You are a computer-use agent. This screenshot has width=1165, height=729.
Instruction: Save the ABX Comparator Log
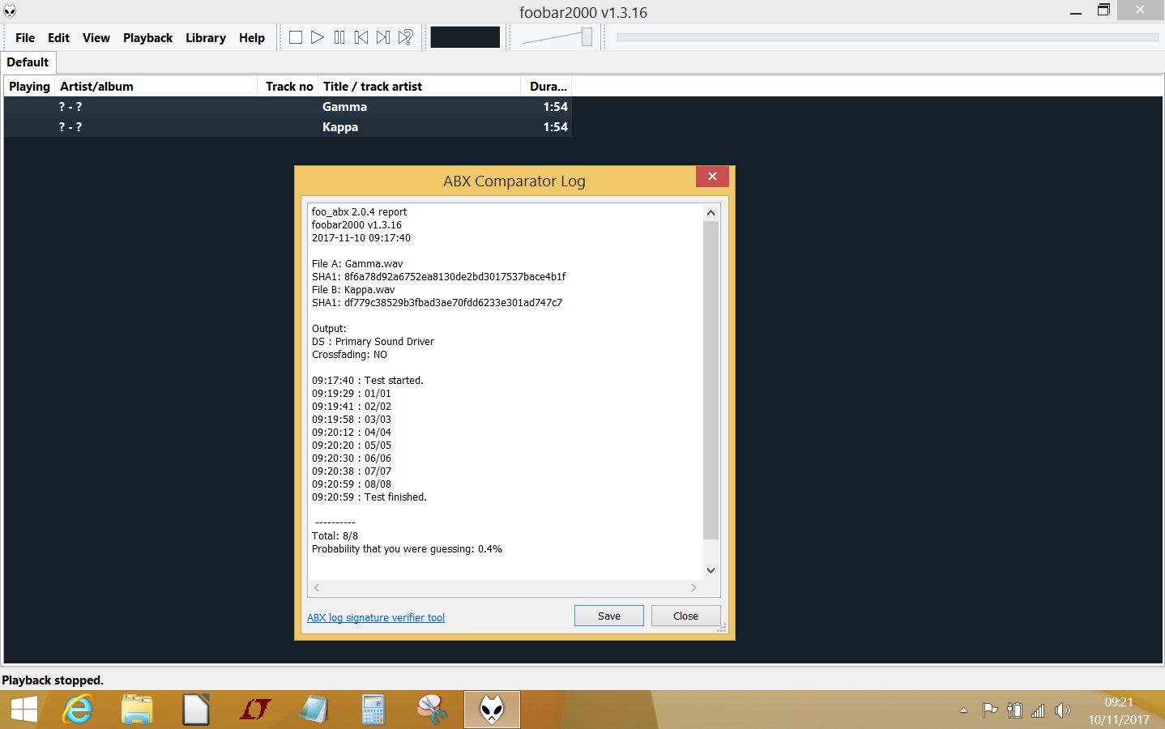coord(609,616)
